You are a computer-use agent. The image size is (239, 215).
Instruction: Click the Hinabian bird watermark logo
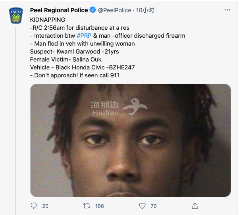click(135, 106)
